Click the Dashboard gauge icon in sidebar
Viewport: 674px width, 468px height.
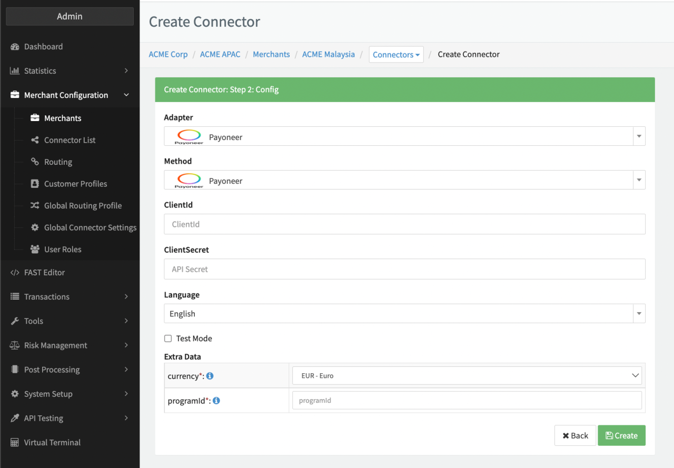click(15, 47)
